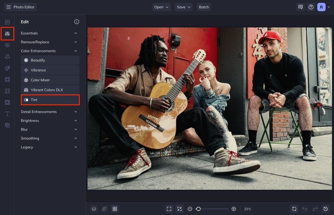The image size is (334, 215).
Task: Zoom in with the plus icon
Action: click(x=234, y=209)
